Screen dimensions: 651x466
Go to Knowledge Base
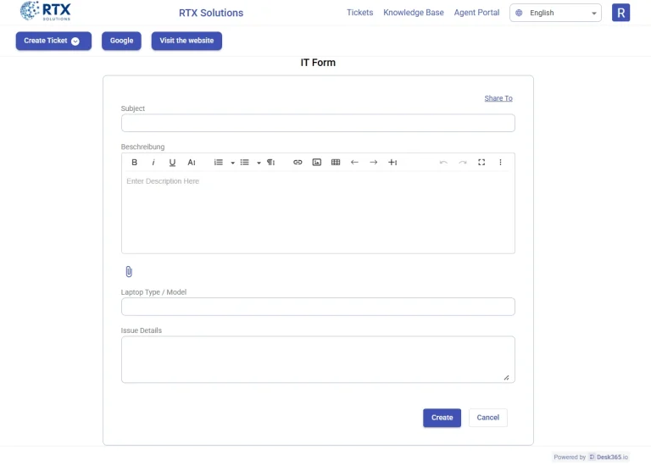coord(414,13)
